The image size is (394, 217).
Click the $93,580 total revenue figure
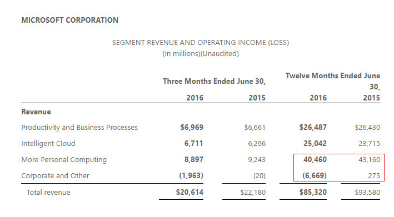tap(367, 193)
